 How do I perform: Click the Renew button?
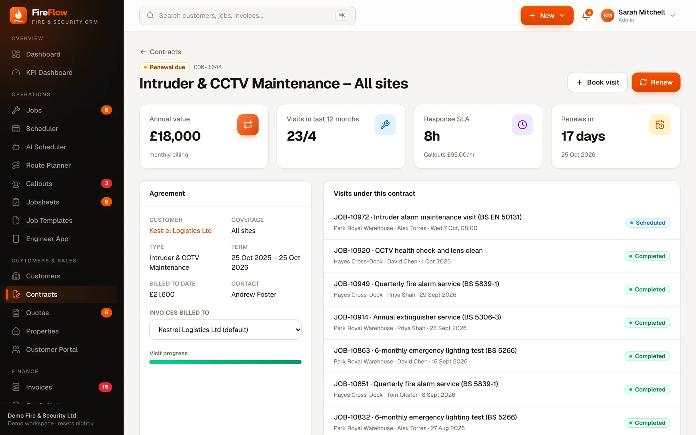656,82
